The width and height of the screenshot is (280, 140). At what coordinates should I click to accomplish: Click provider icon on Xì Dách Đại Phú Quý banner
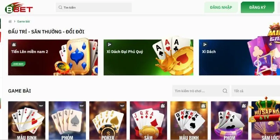[109, 44]
